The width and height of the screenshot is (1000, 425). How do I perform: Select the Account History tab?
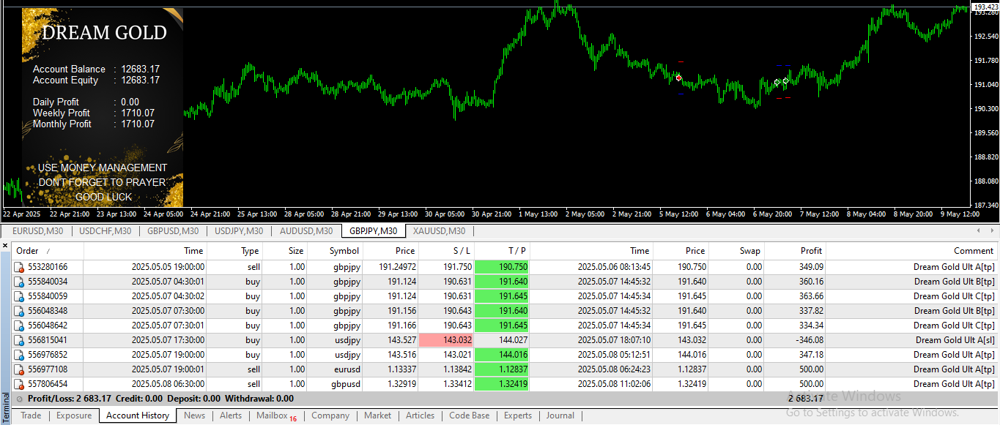[x=138, y=415]
